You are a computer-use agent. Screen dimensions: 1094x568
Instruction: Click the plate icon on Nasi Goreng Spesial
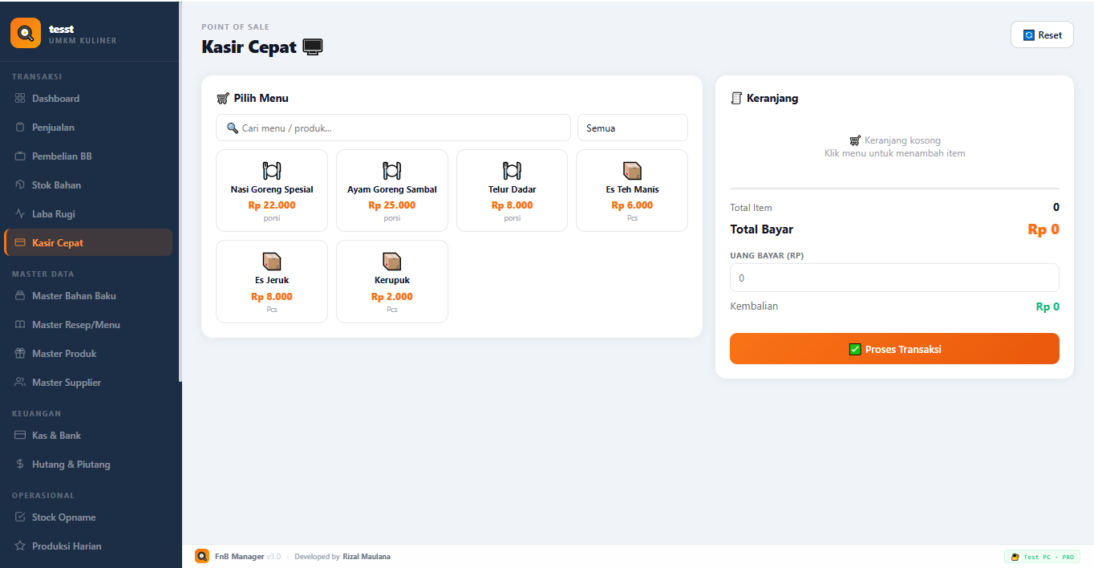tap(272, 170)
